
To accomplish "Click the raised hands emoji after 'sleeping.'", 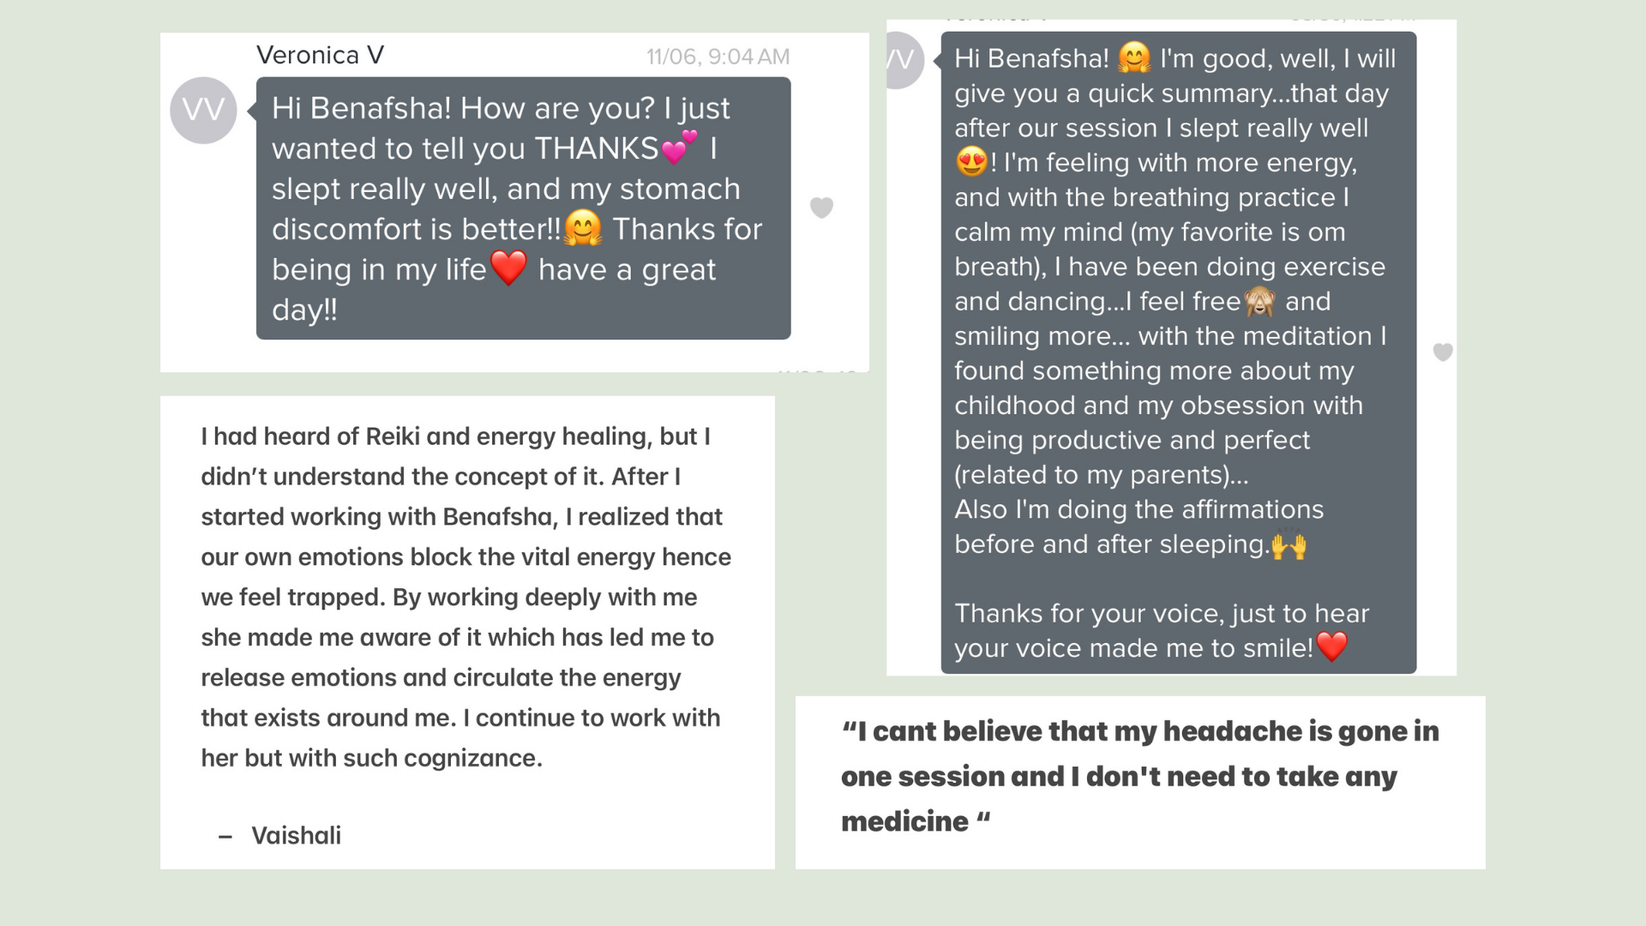I will 1289,544.
